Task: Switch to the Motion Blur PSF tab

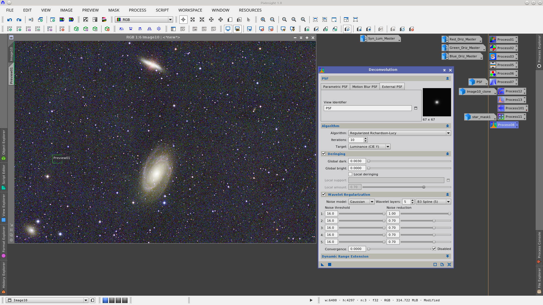Action: (x=365, y=87)
